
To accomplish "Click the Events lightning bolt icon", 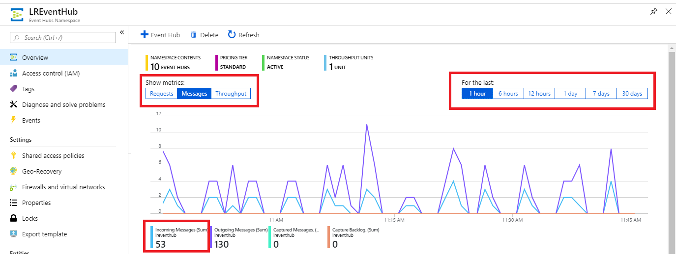I will [x=13, y=121].
